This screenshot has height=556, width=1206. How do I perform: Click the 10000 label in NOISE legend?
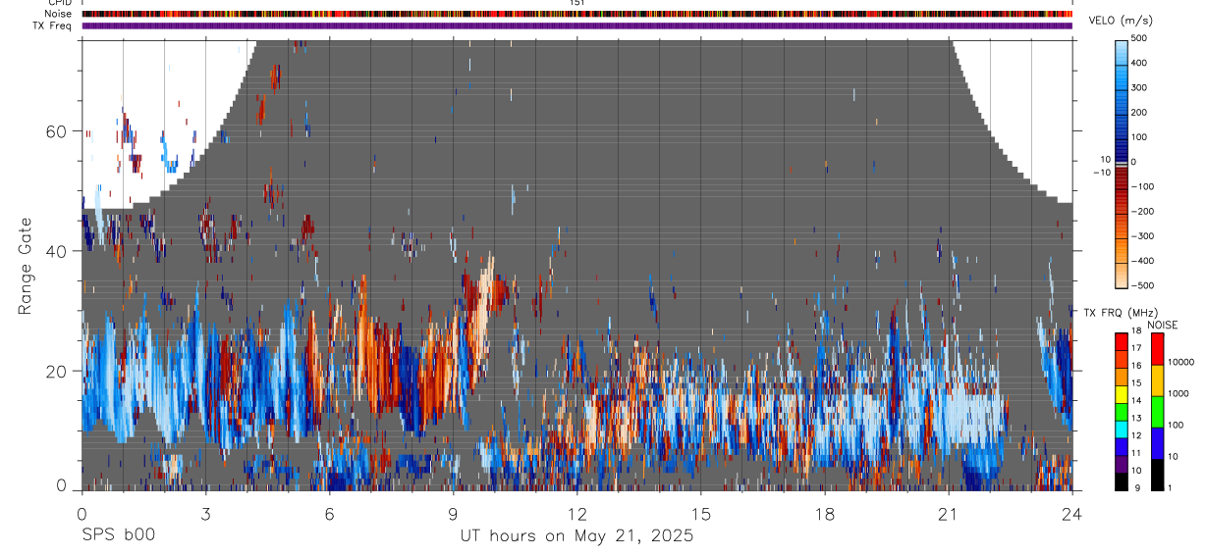pyautogui.click(x=1180, y=362)
